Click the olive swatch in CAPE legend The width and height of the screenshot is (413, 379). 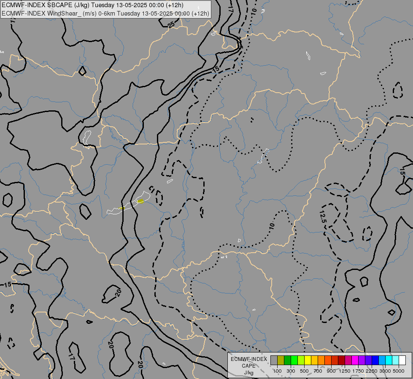coord(281,360)
